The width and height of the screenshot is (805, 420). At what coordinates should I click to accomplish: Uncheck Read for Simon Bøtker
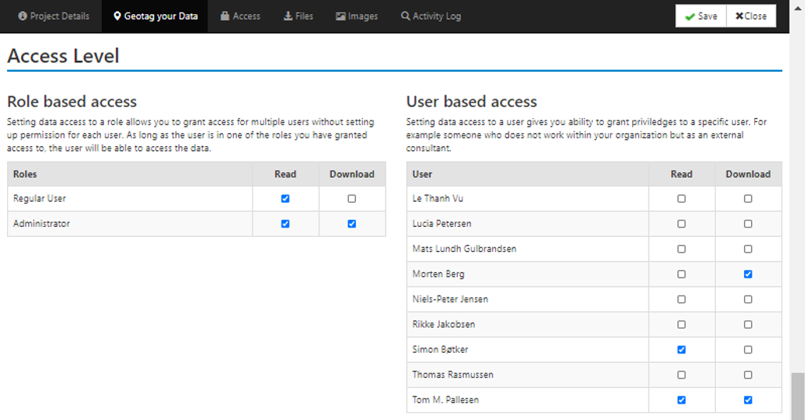[x=681, y=350]
